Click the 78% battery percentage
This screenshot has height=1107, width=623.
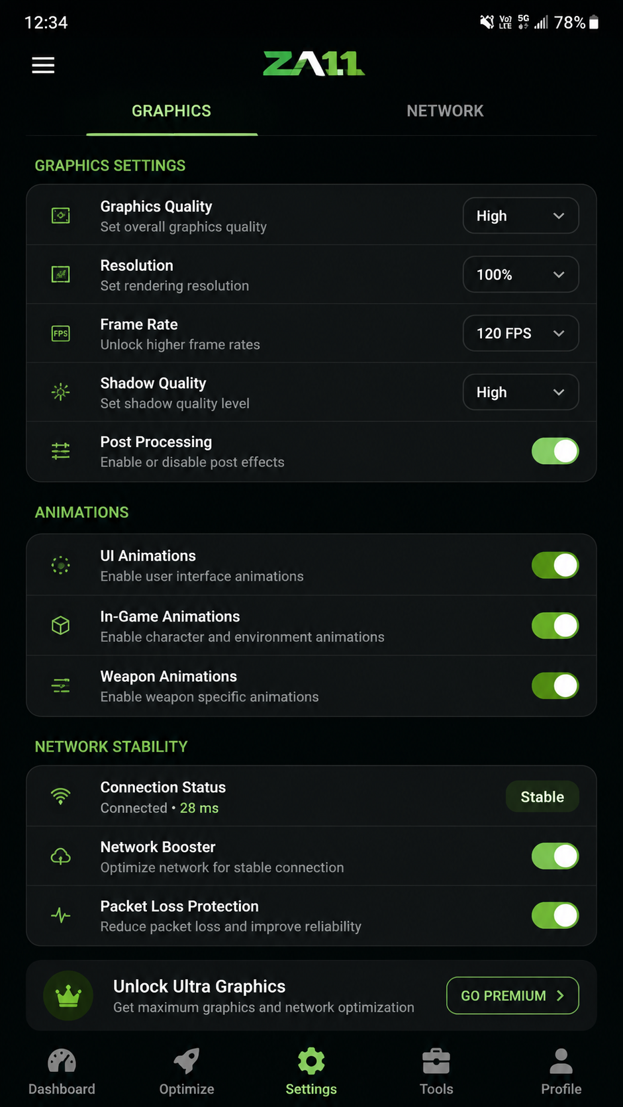[570, 23]
